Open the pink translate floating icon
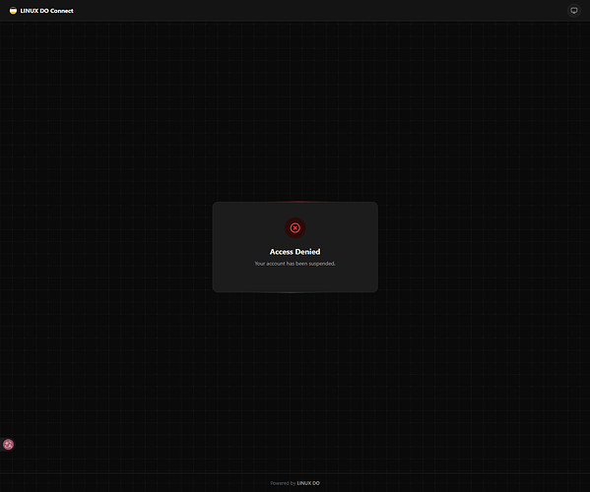This screenshot has height=492, width=590. [x=8, y=445]
